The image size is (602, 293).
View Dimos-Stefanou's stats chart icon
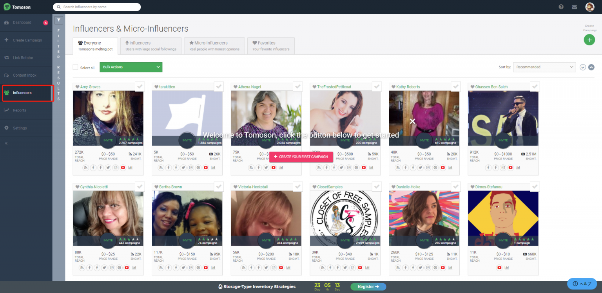click(x=507, y=268)
